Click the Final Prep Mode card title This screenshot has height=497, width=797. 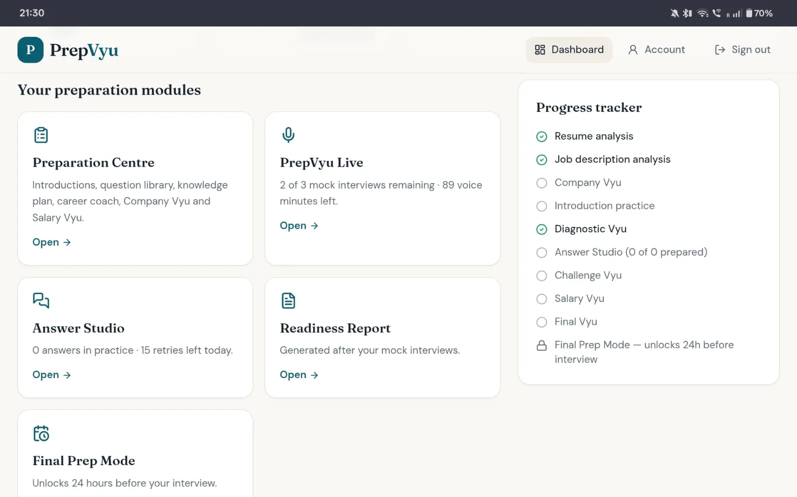[x=84, y=461]
